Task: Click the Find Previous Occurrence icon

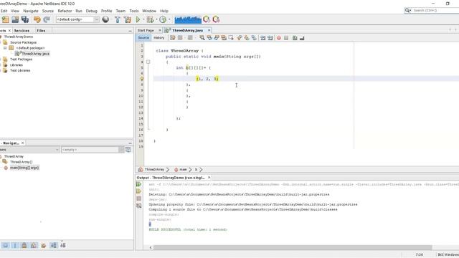Action: pos(209,38)
